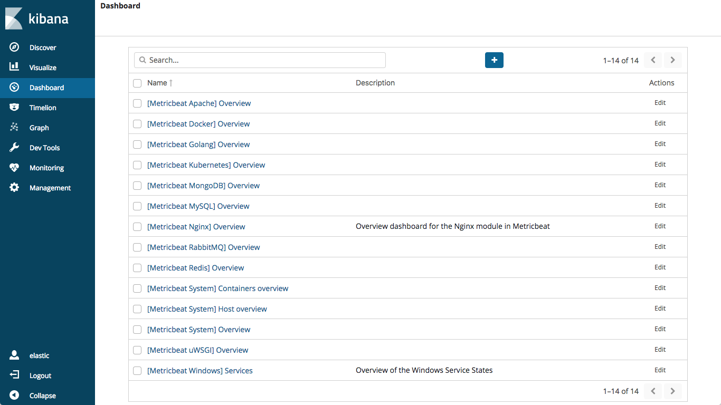Viewport: 721px width, 405px height.
Task: Select Monitoring label in sidebar
Action: click(x=46, y=168)
